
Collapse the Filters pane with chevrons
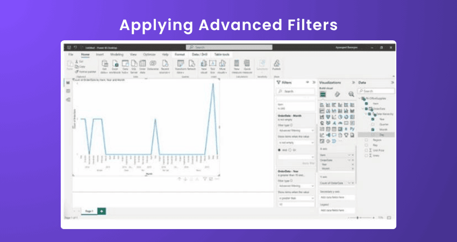click(314, 82)
